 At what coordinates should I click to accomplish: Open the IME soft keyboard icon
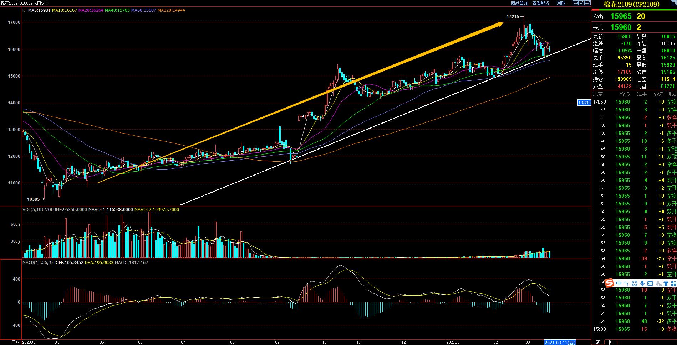click(x=650, y=283)
